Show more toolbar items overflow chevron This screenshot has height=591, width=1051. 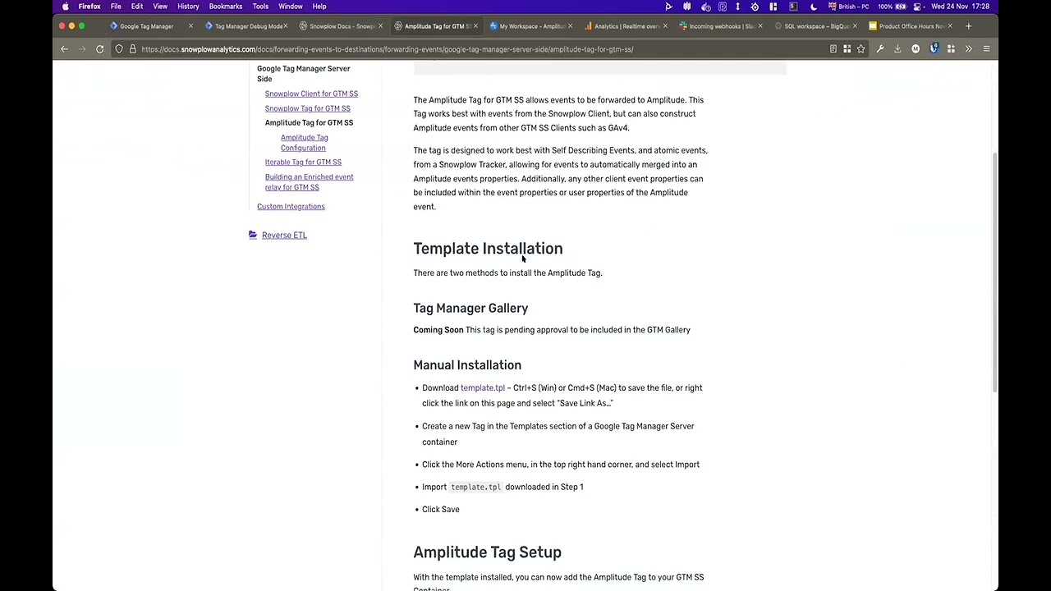click(968, 49)
